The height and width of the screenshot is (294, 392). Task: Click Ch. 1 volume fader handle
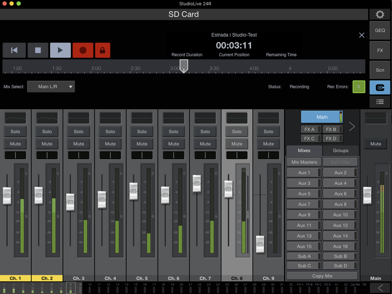point(7,196)
